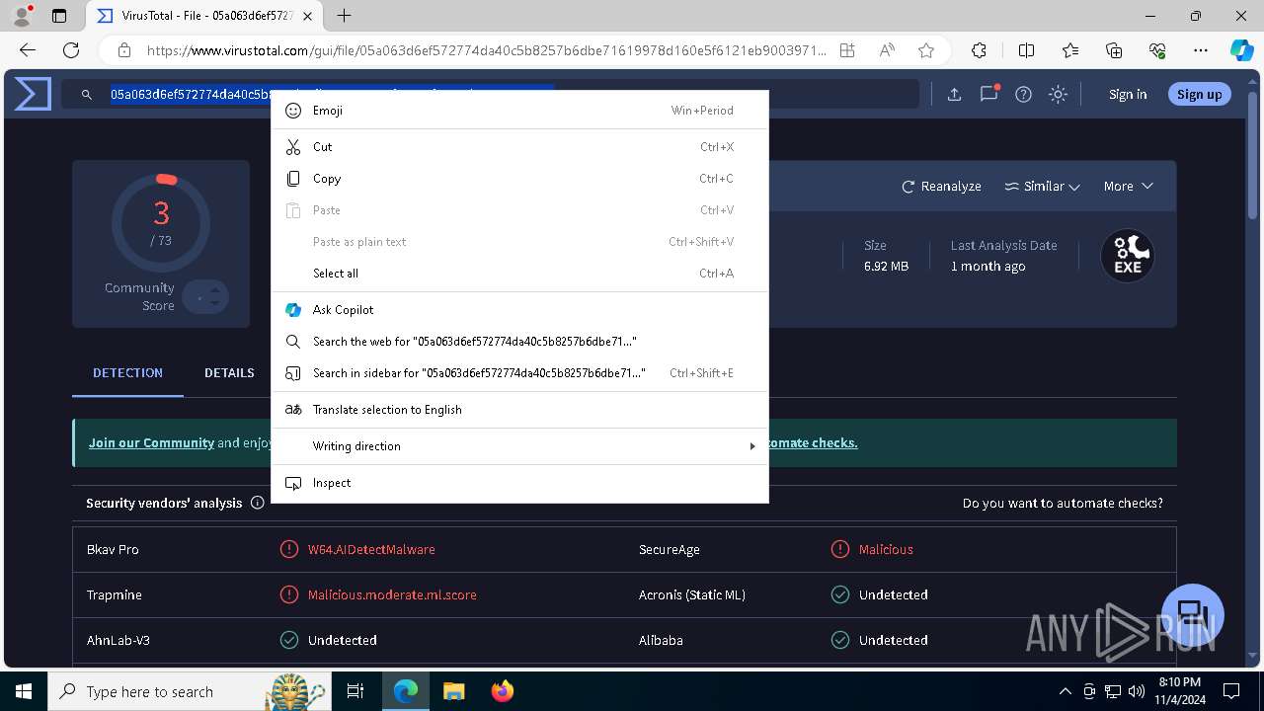This screenshot has width=1264, height=711.
Task: Select Emoji from the context menu
Action: pyautogui.click(x=519, y=111)
